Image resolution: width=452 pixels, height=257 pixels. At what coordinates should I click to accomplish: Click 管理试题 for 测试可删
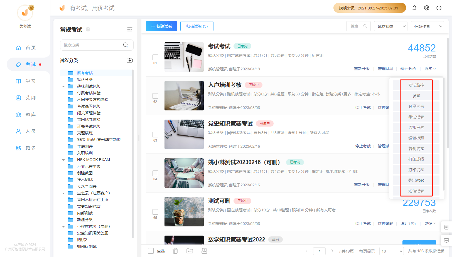385,223
